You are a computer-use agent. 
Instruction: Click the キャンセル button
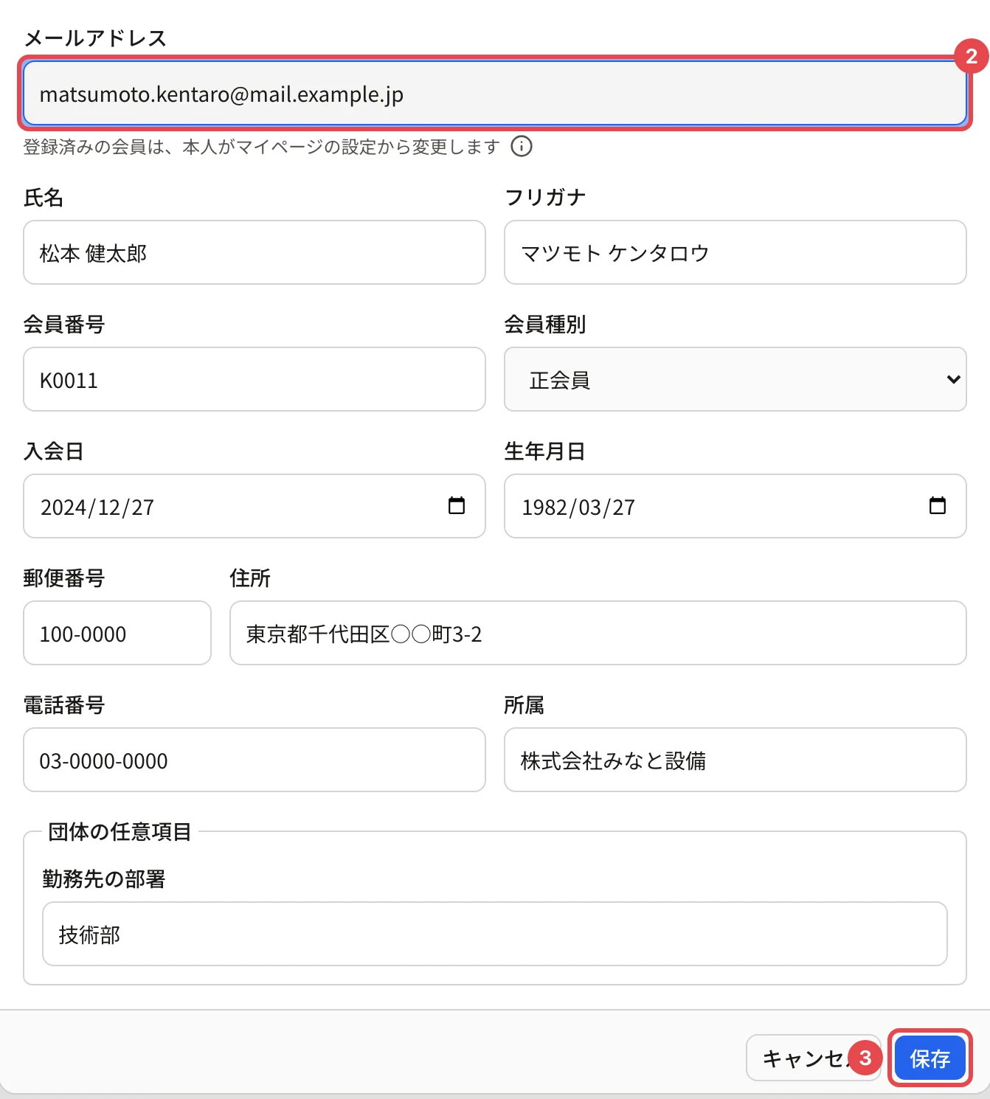coord(814,1058)
